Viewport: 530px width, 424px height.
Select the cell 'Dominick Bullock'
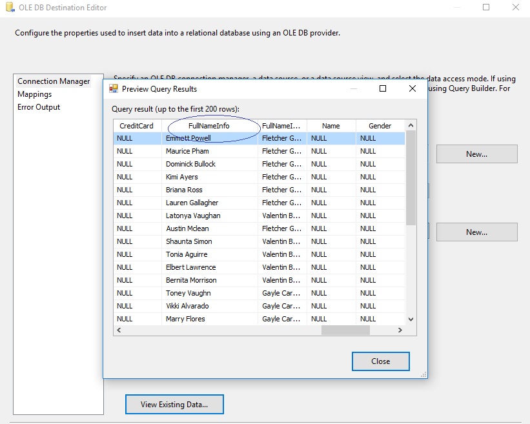pos(210,164)
